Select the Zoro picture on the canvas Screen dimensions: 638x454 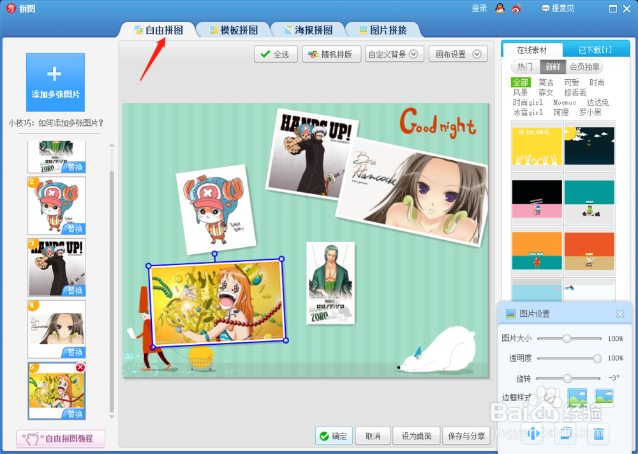tap(330, 283)
